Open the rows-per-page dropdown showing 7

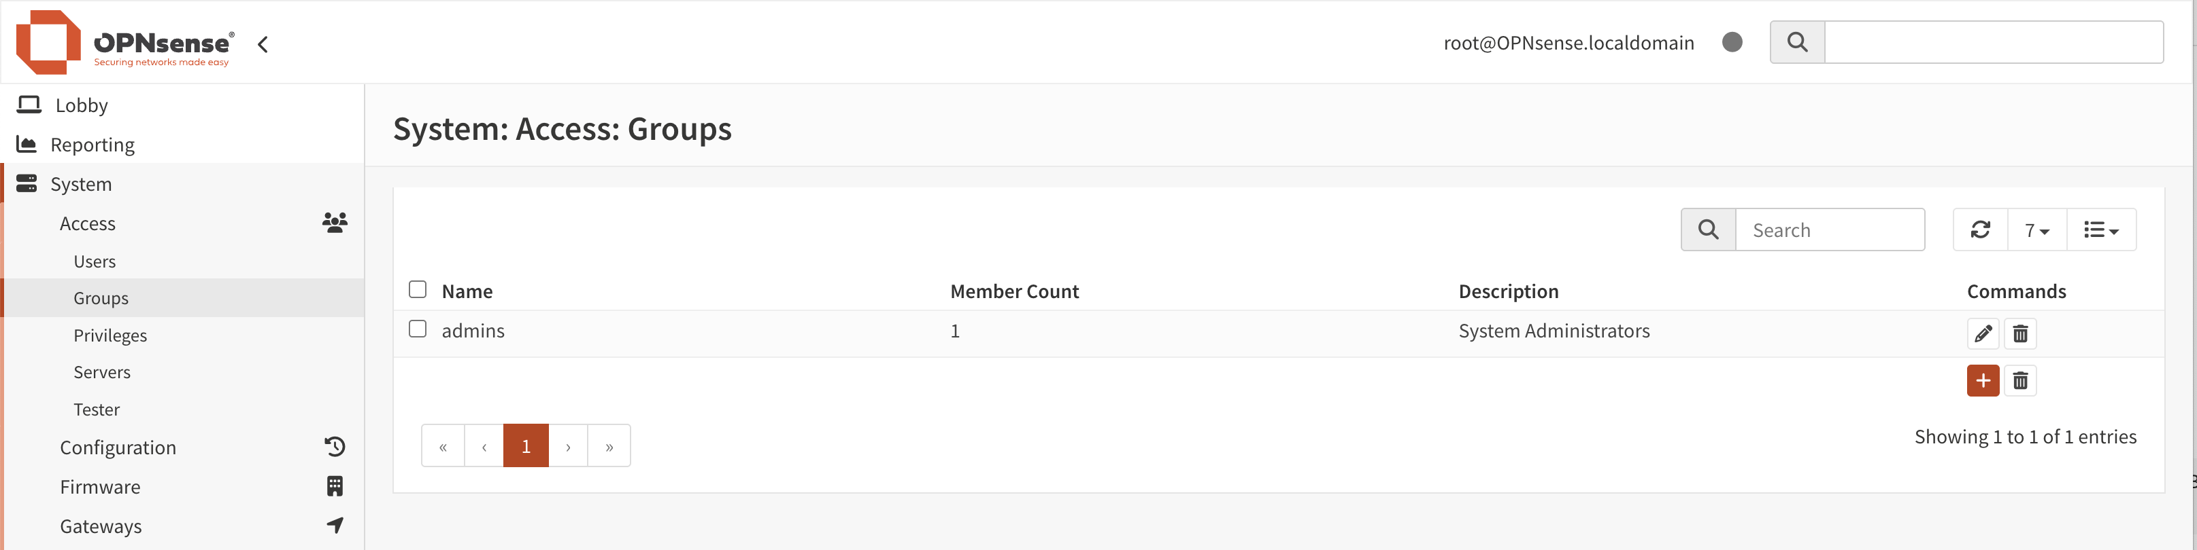tap(2036, 230)
